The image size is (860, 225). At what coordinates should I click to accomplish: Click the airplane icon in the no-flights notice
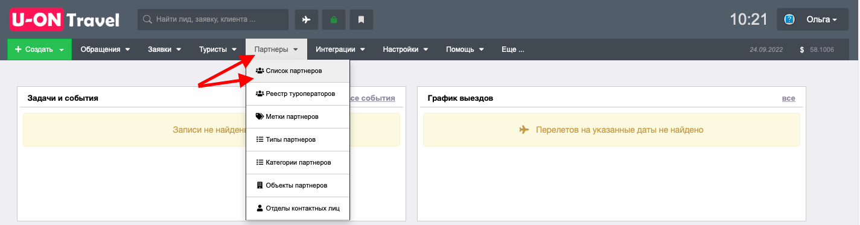[x=524, y=130]
